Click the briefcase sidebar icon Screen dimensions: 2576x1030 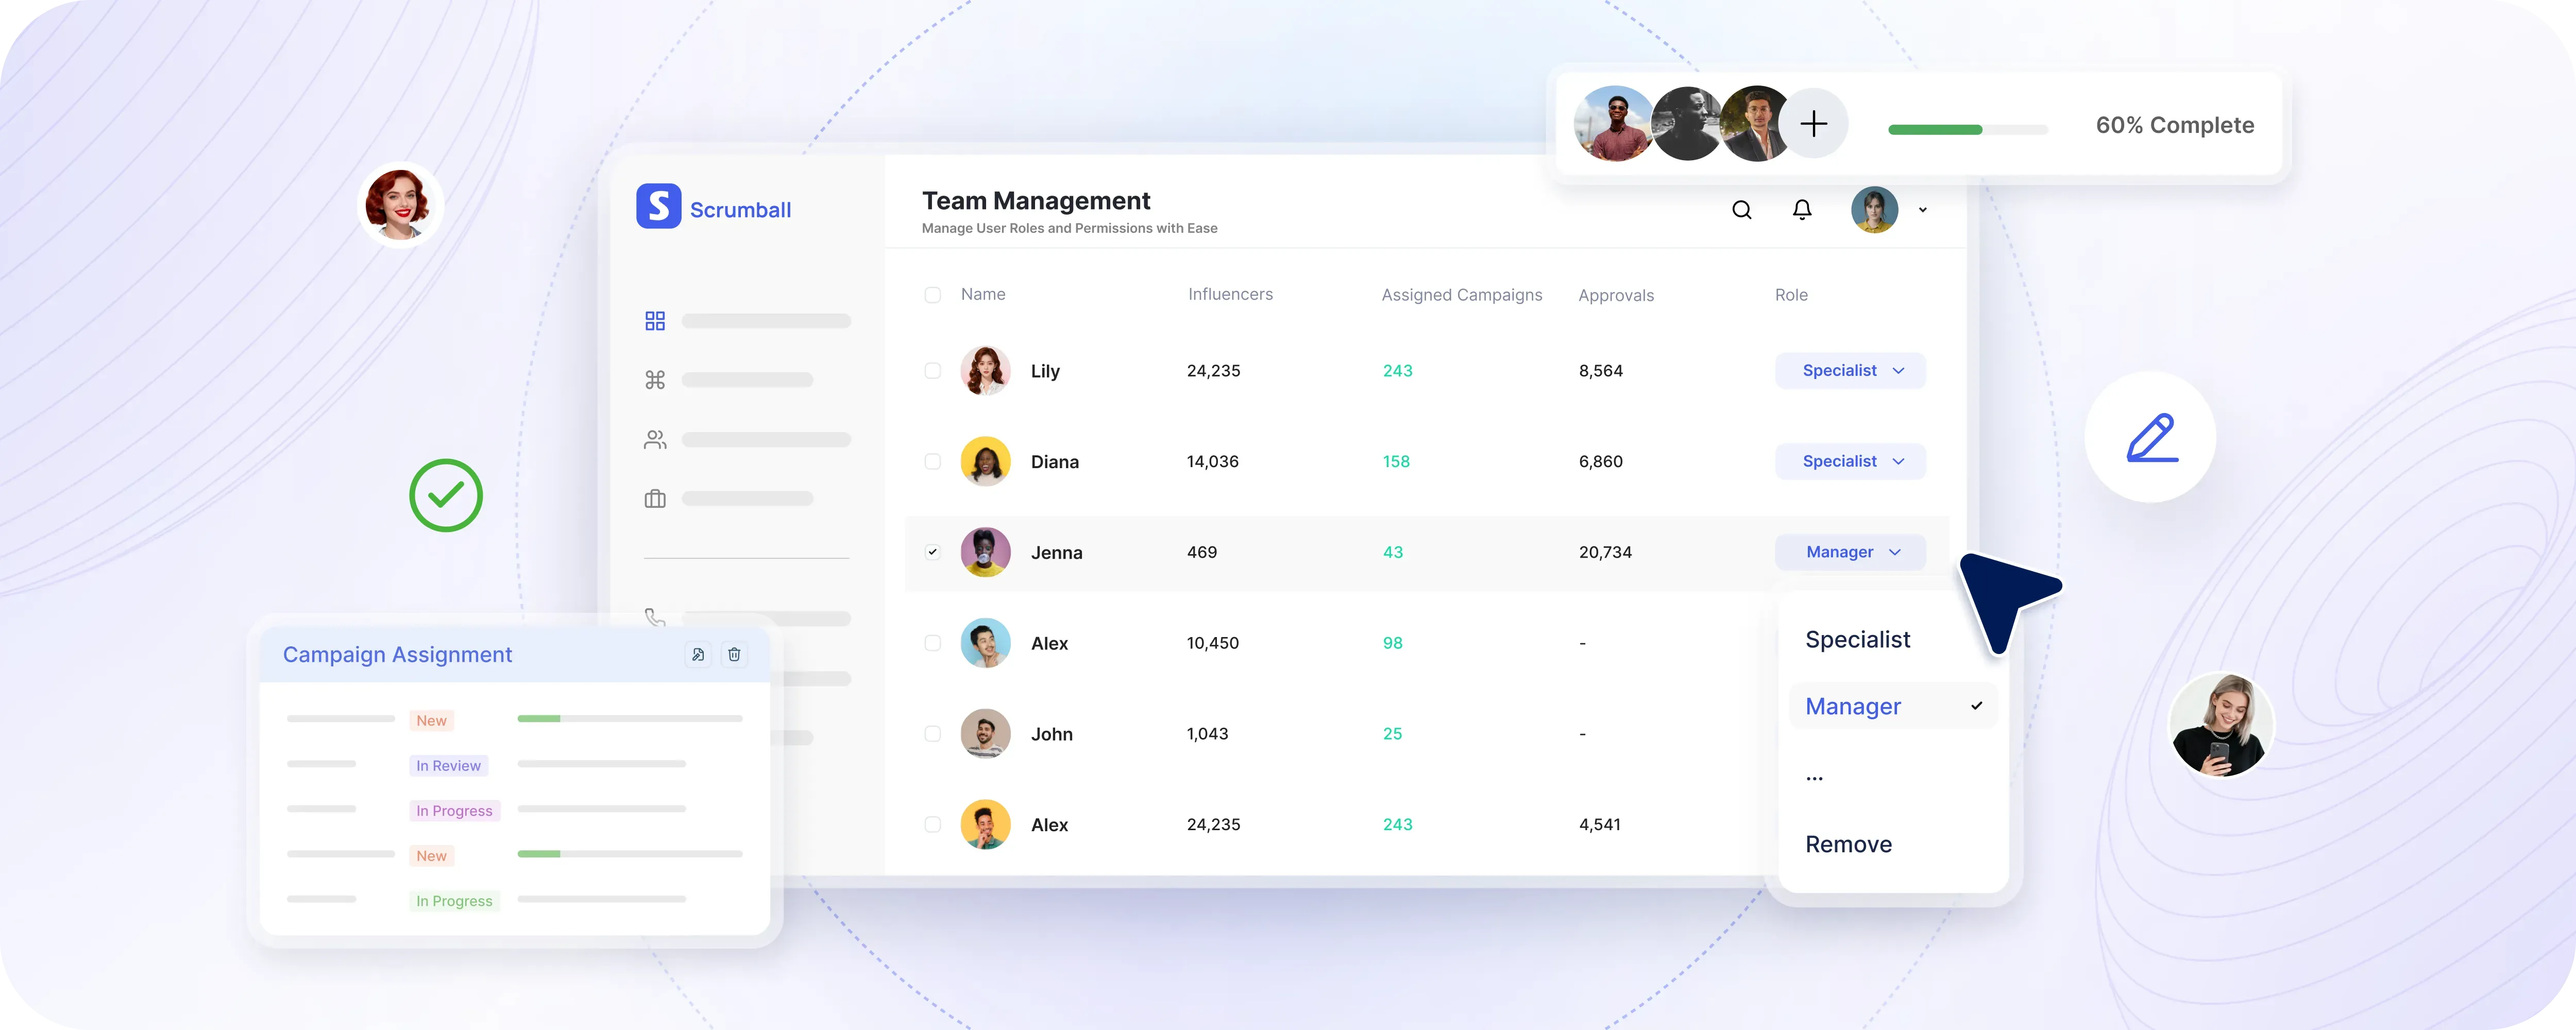click(x=655, y=499)
